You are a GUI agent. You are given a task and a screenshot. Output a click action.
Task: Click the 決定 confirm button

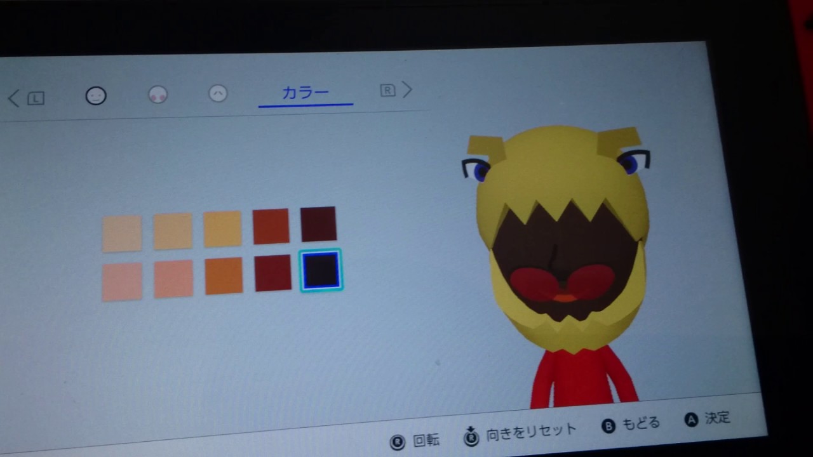click(x=708, y=418)
